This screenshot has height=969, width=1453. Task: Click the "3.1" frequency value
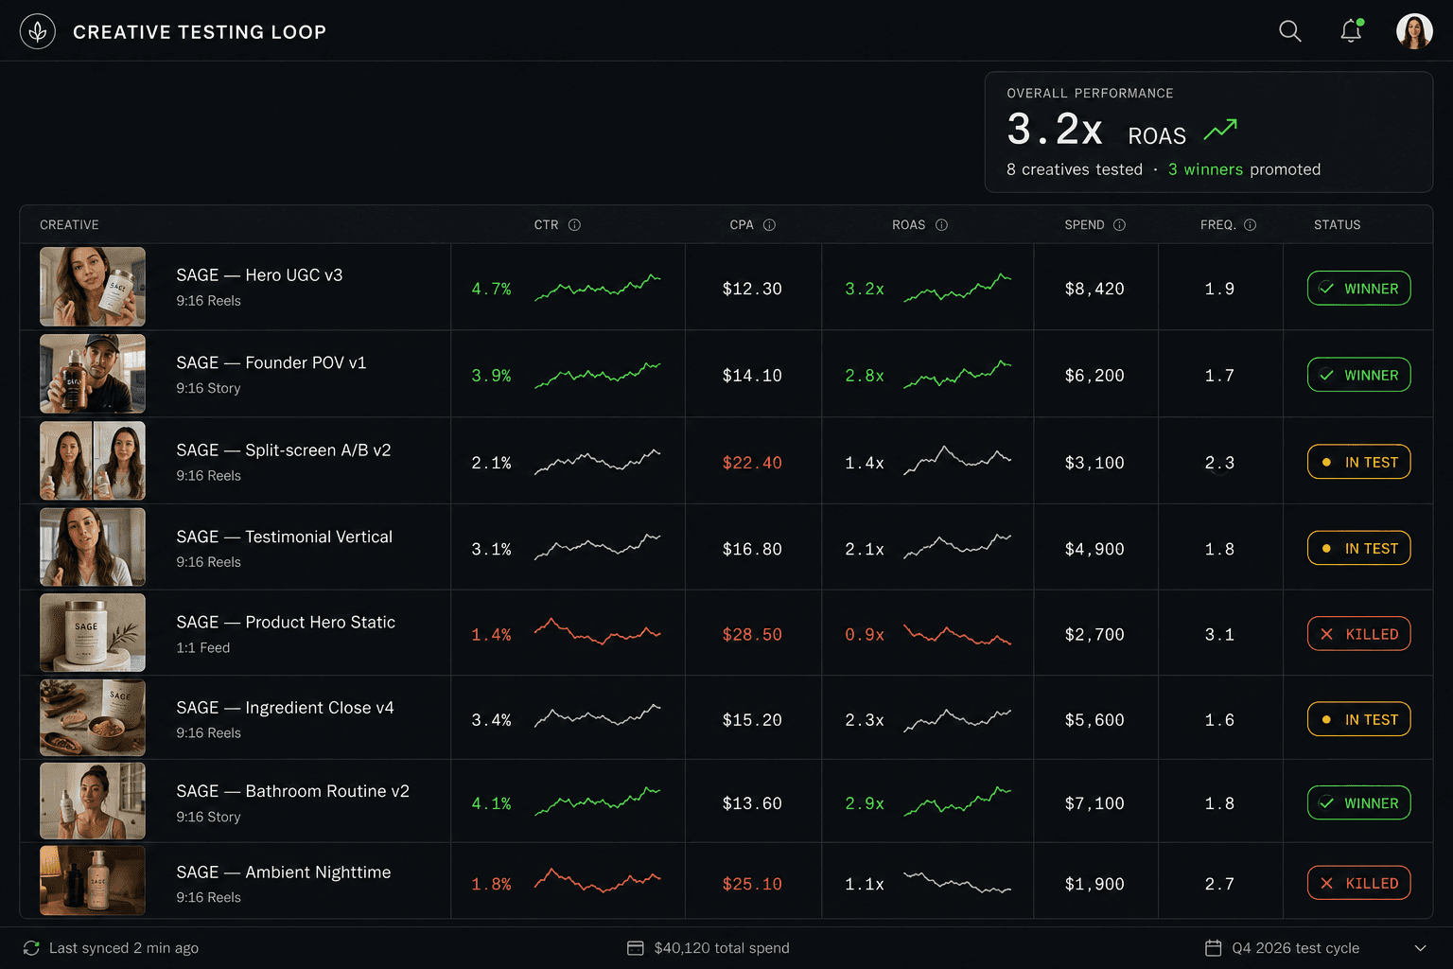[1219, 635]
